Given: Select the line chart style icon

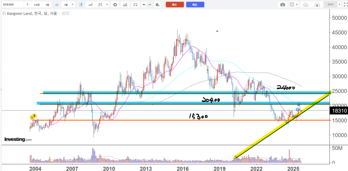Looking at the screenshot, I should [x=90, y=4].
